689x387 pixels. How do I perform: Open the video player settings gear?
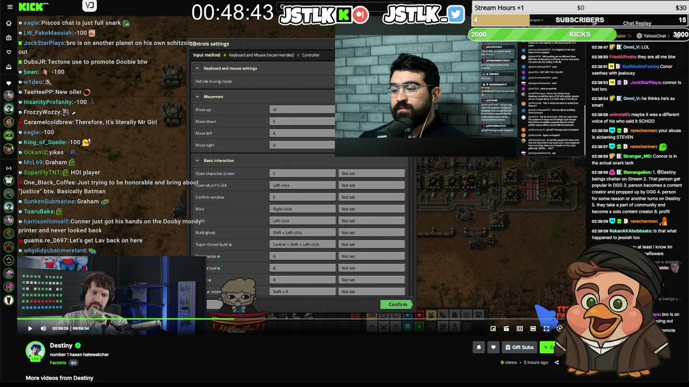[559, 328]
